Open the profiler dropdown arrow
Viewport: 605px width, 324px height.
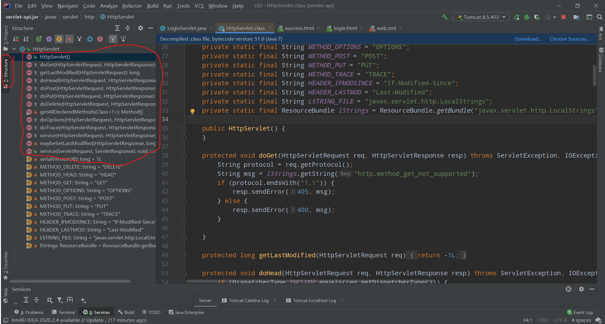click(555, 17)
